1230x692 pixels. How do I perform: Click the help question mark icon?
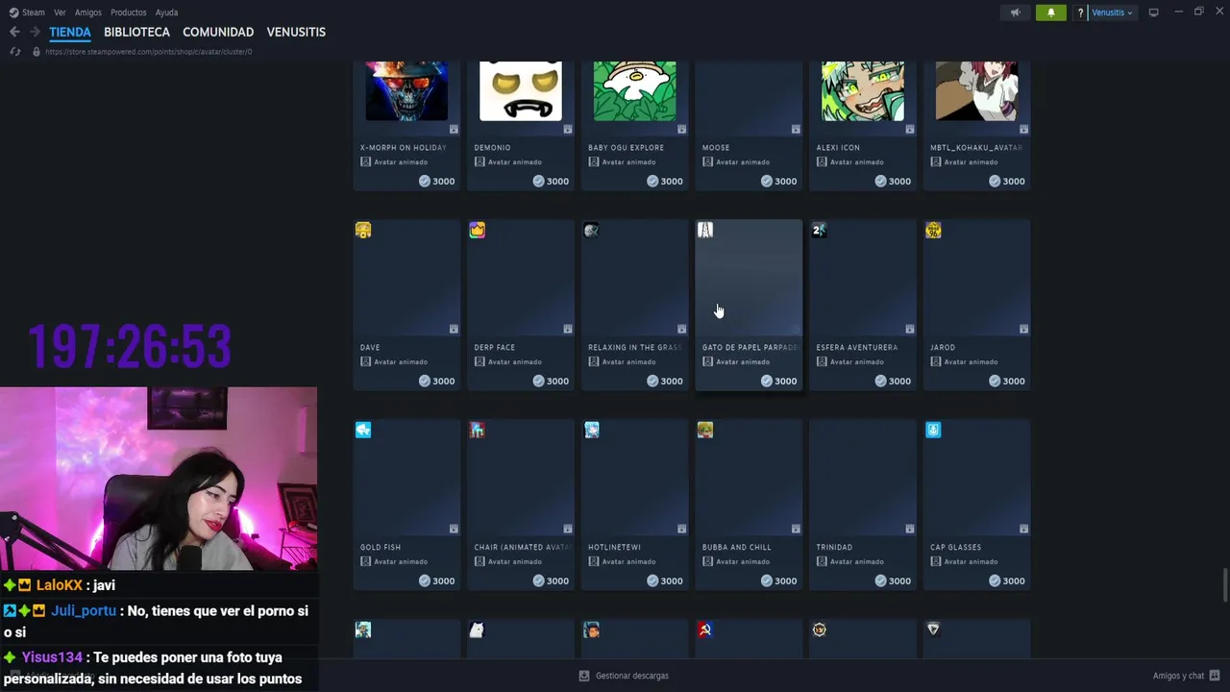1081,12
